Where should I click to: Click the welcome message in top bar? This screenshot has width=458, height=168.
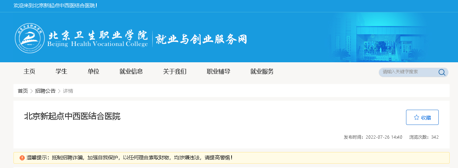coord(55,6)
